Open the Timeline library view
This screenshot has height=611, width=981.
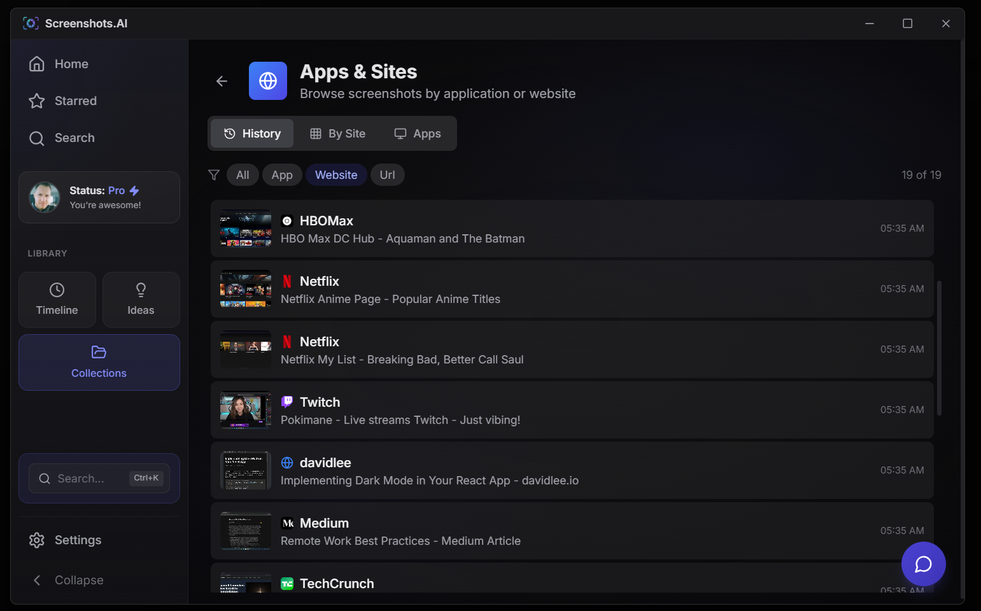point(57,299)
